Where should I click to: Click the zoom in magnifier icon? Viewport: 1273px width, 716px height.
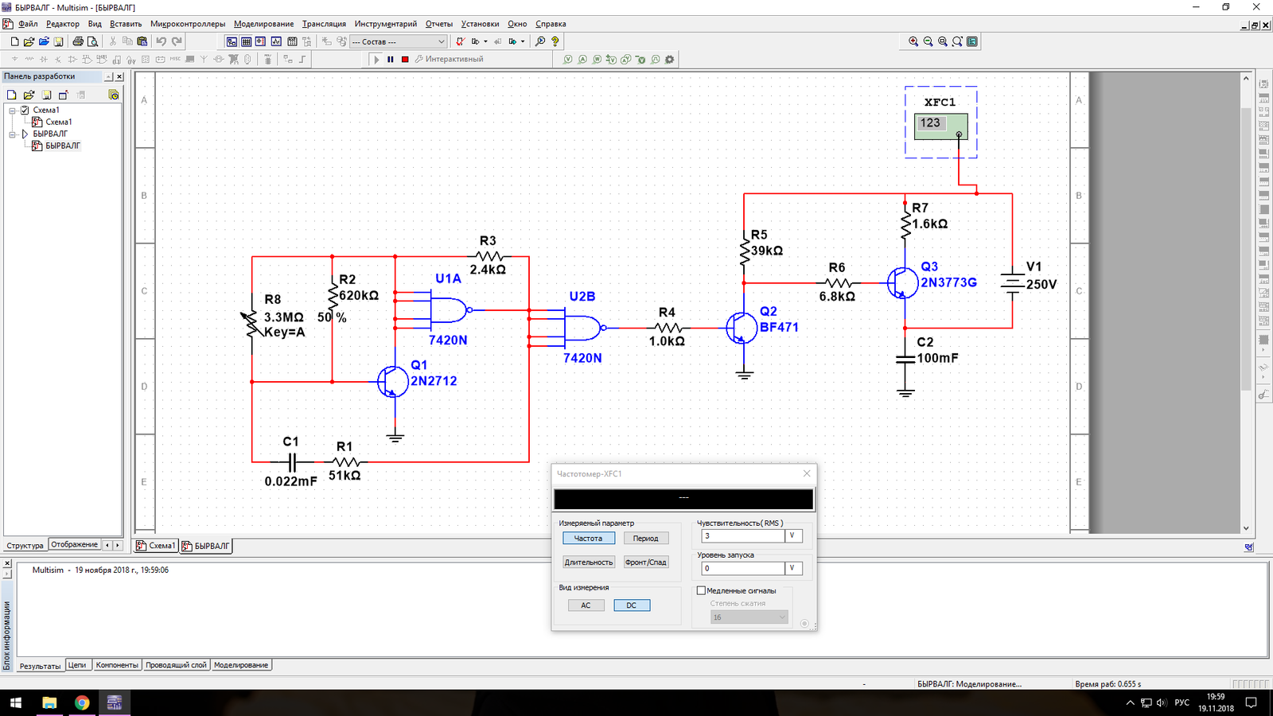click(x=913, y=41)
